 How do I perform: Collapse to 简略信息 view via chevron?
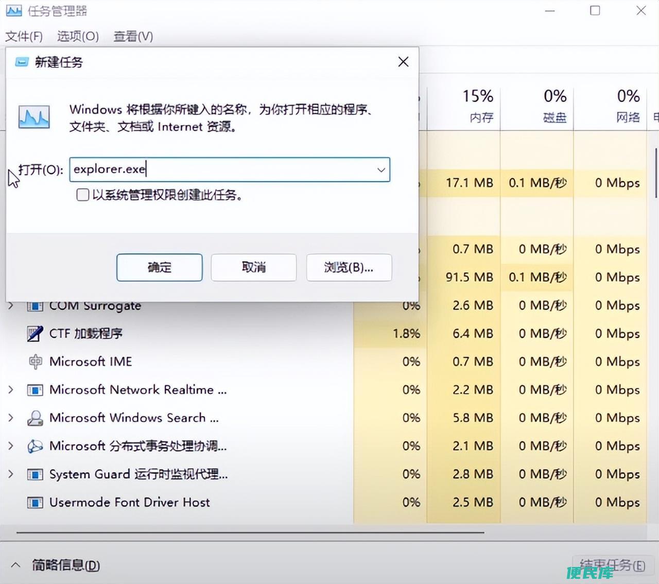click(x=15, y=565)
